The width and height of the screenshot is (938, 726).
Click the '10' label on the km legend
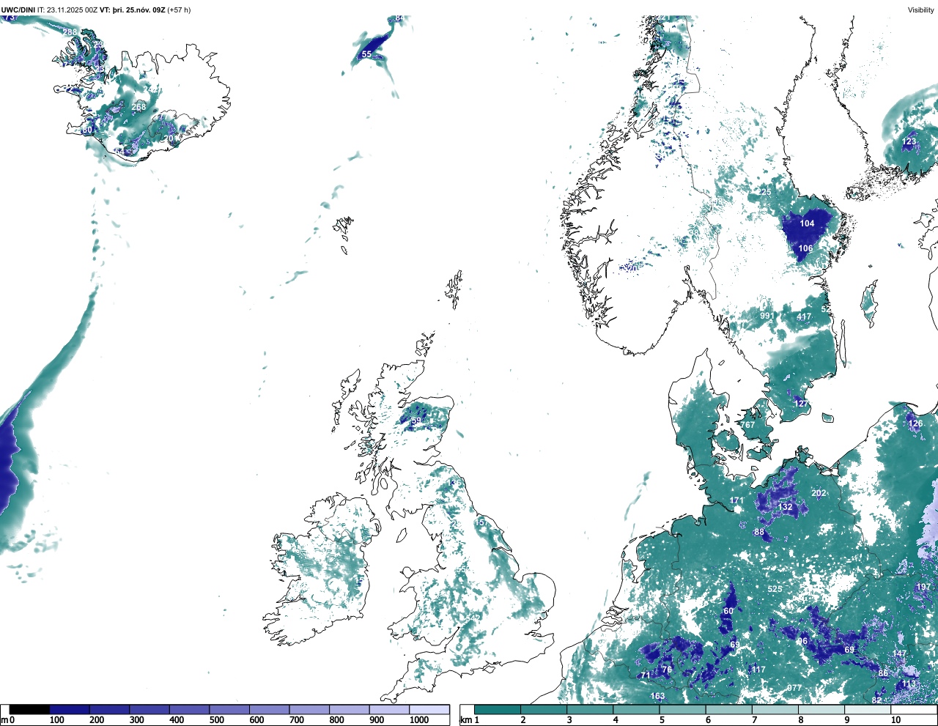click(x=895, y=720)
